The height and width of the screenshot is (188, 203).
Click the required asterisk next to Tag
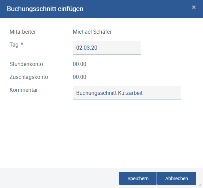click(x=22, y=44)
